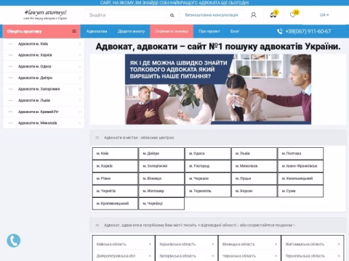Open the comparison scales icon
Viewport: 349px width, 261px height.
pyautogui.click(x=273, y=15)
